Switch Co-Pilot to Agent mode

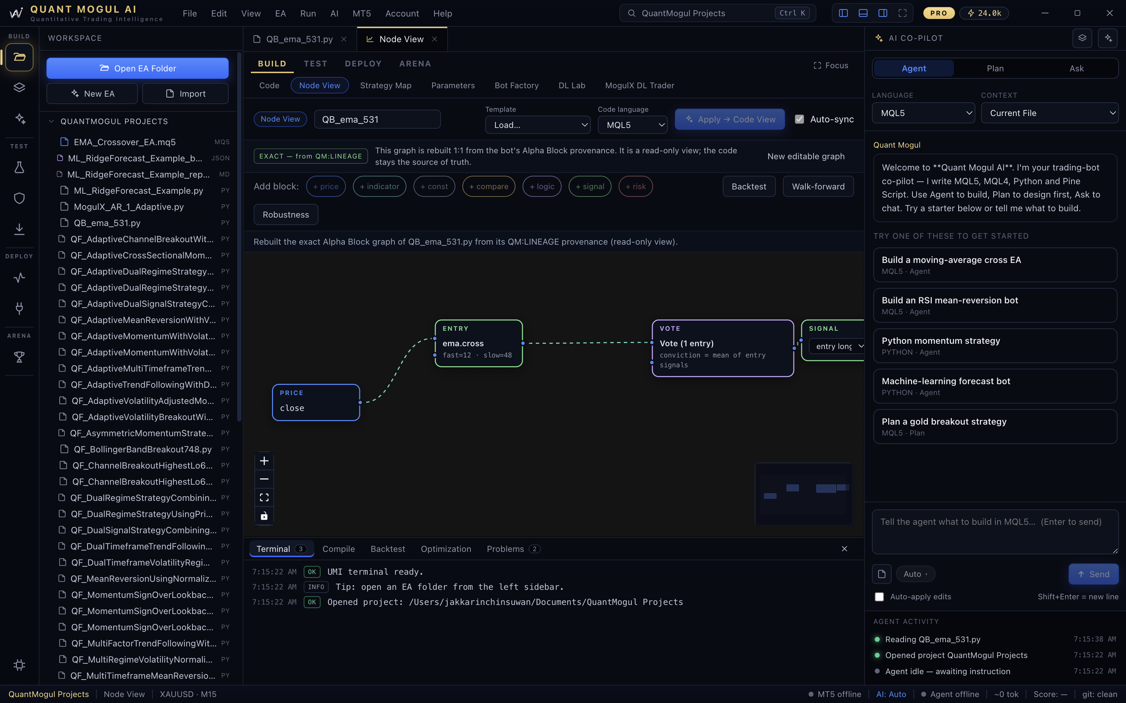click(x=914, y=68)
